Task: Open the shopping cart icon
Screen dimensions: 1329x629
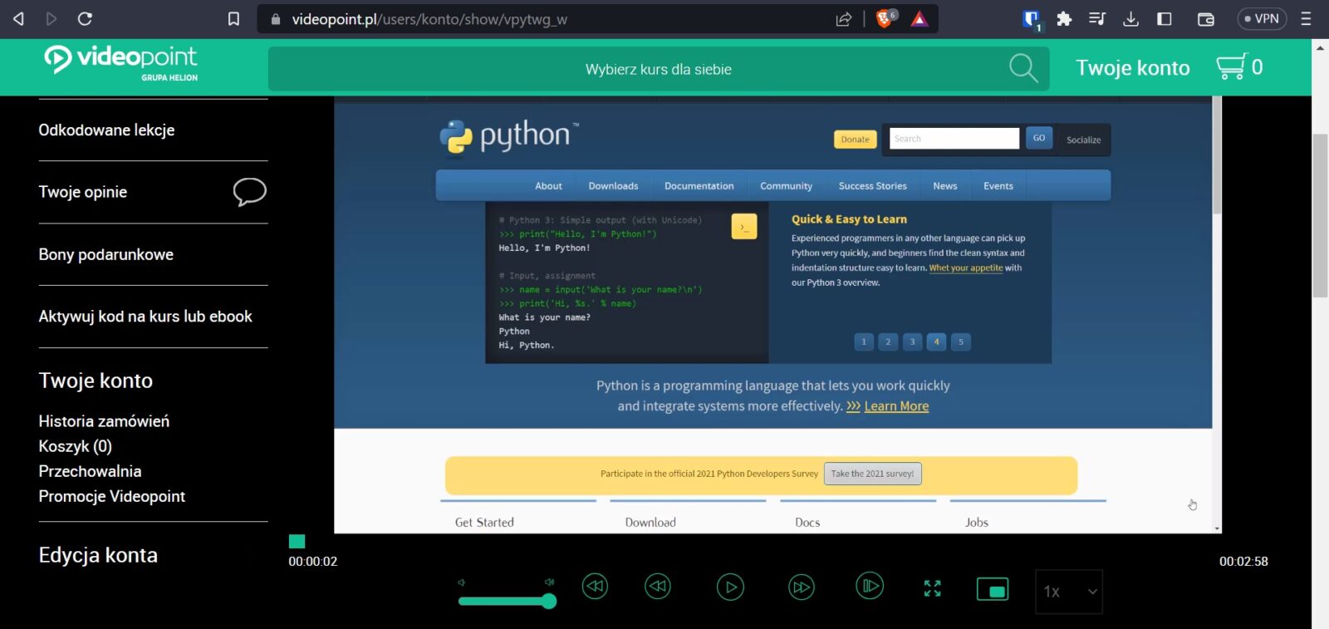Action: [1230, 66]
